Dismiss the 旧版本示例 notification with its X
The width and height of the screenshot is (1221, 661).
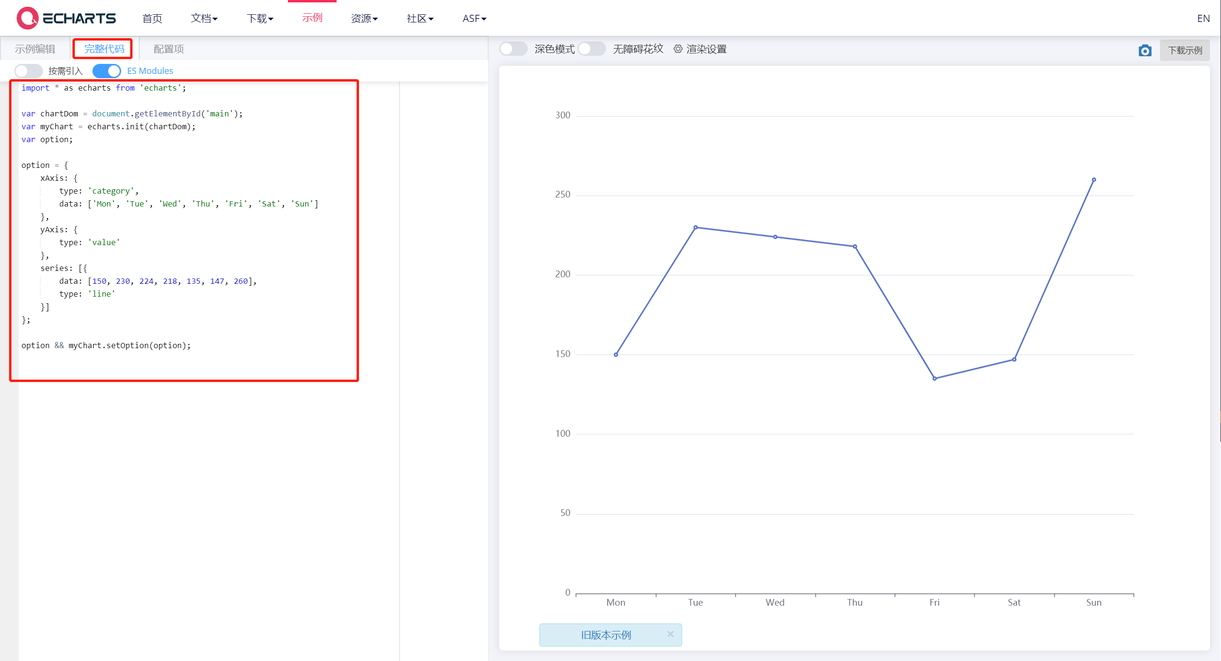671,634
